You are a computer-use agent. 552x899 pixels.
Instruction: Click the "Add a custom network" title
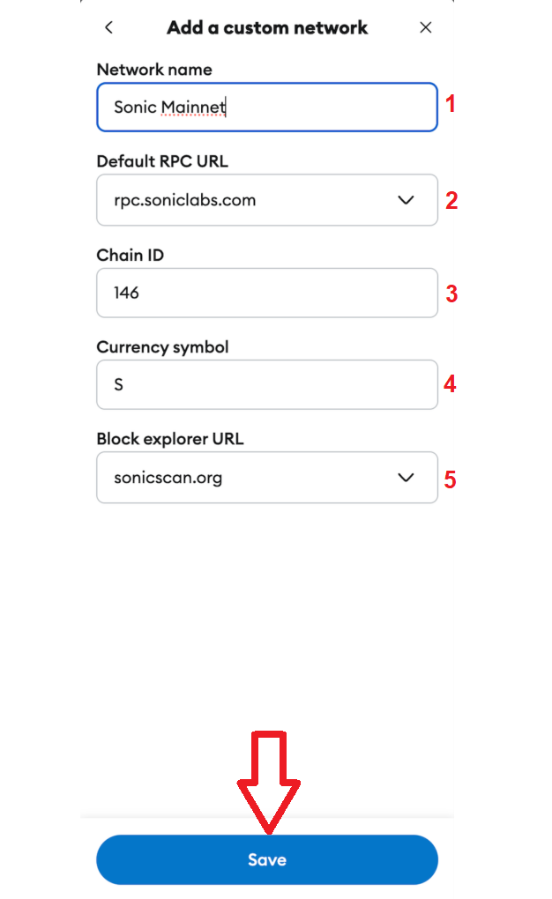point(267,27)
